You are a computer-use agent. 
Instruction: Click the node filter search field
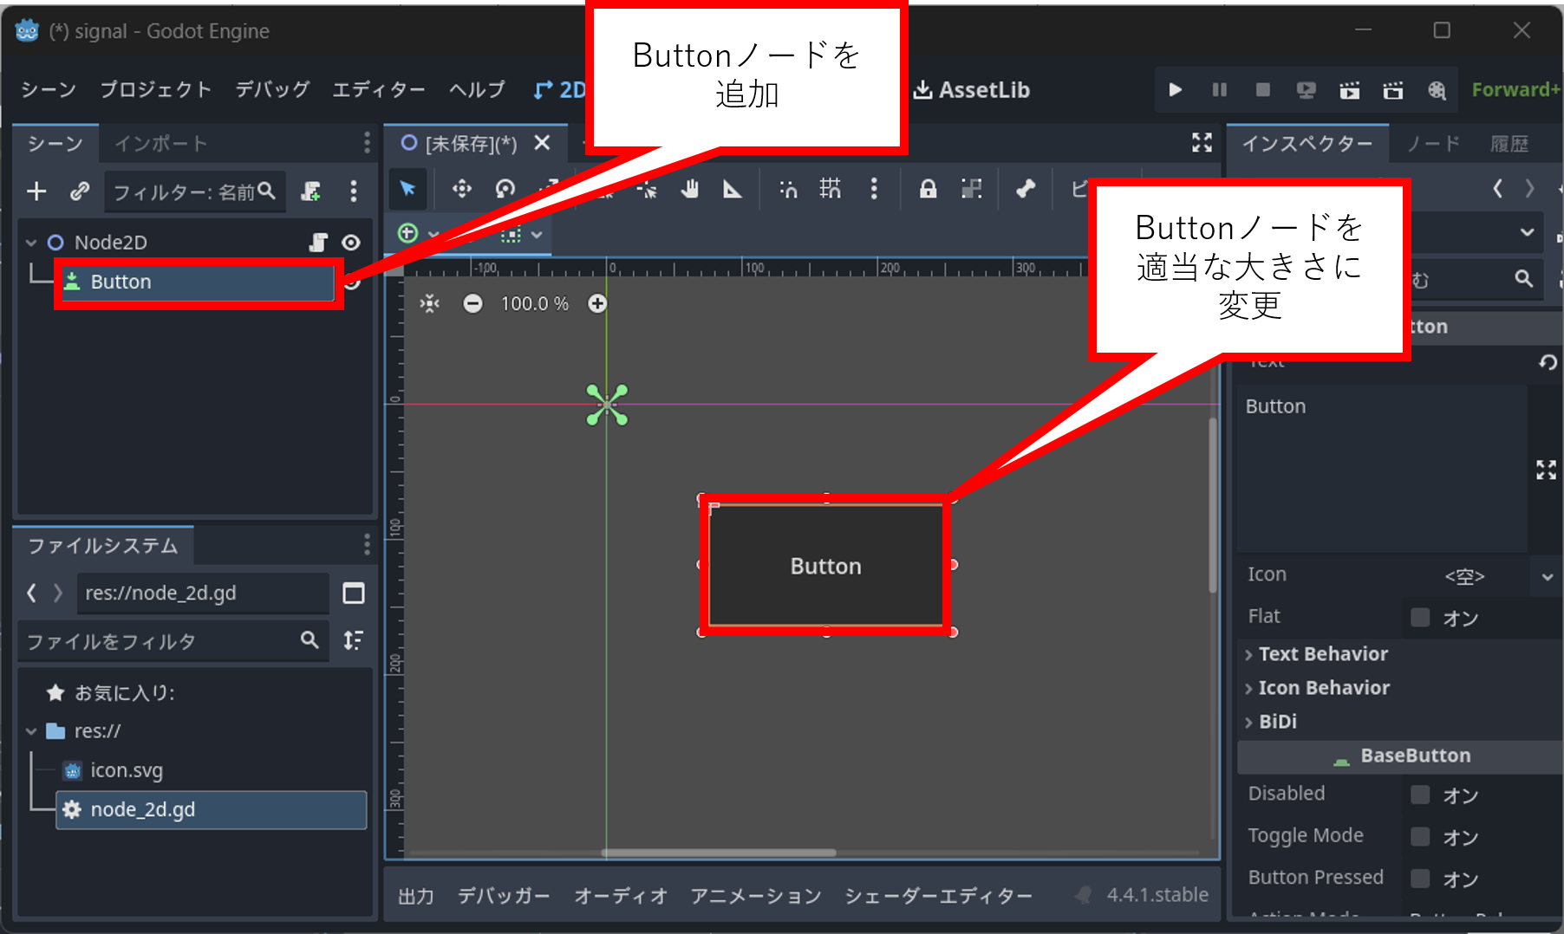click(191, 191)
